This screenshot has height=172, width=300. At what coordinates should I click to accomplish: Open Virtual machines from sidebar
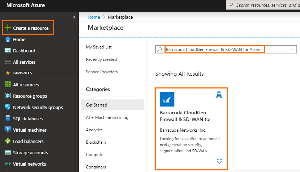[30, 130]
